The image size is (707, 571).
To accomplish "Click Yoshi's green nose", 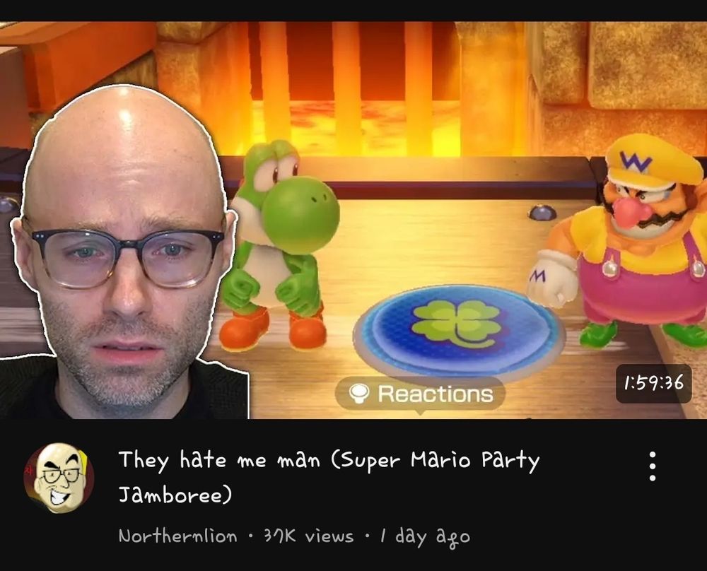I will [x=300, y=215].
